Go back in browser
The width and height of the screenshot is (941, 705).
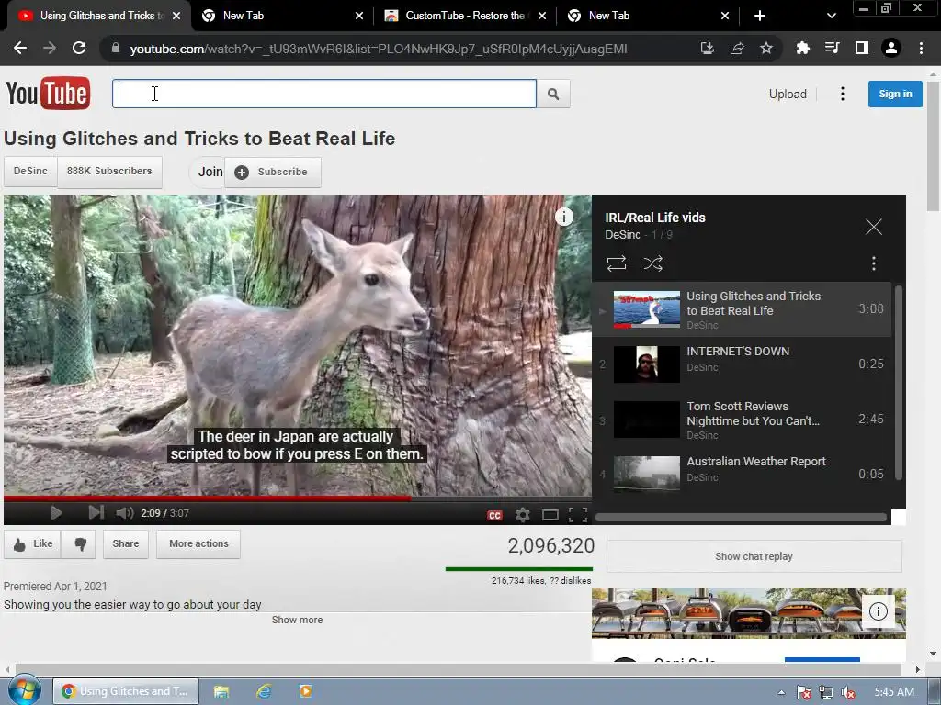20,48
